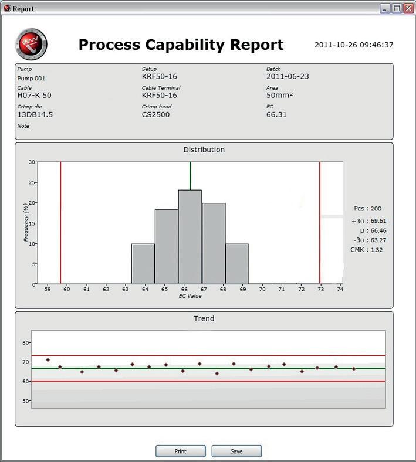Click the Distribution chart title
This screenshot has height=462, width=416.
pos(204,150)
